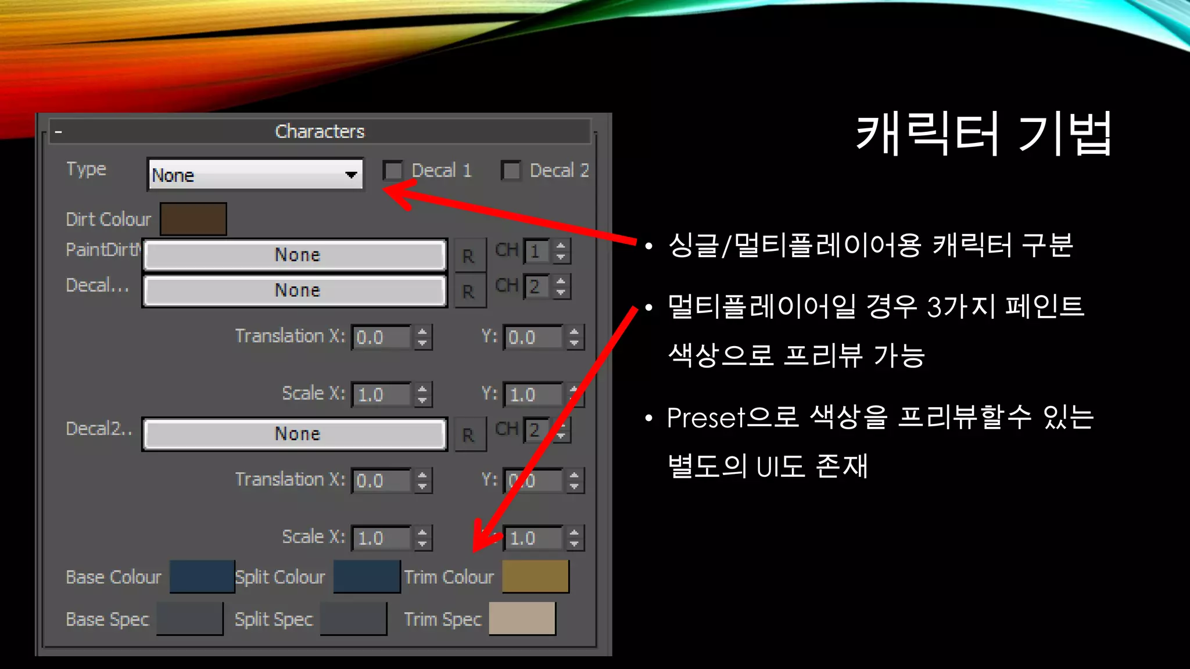Click Decal Translation X field showing 0.0

click(x=382, y=337)
